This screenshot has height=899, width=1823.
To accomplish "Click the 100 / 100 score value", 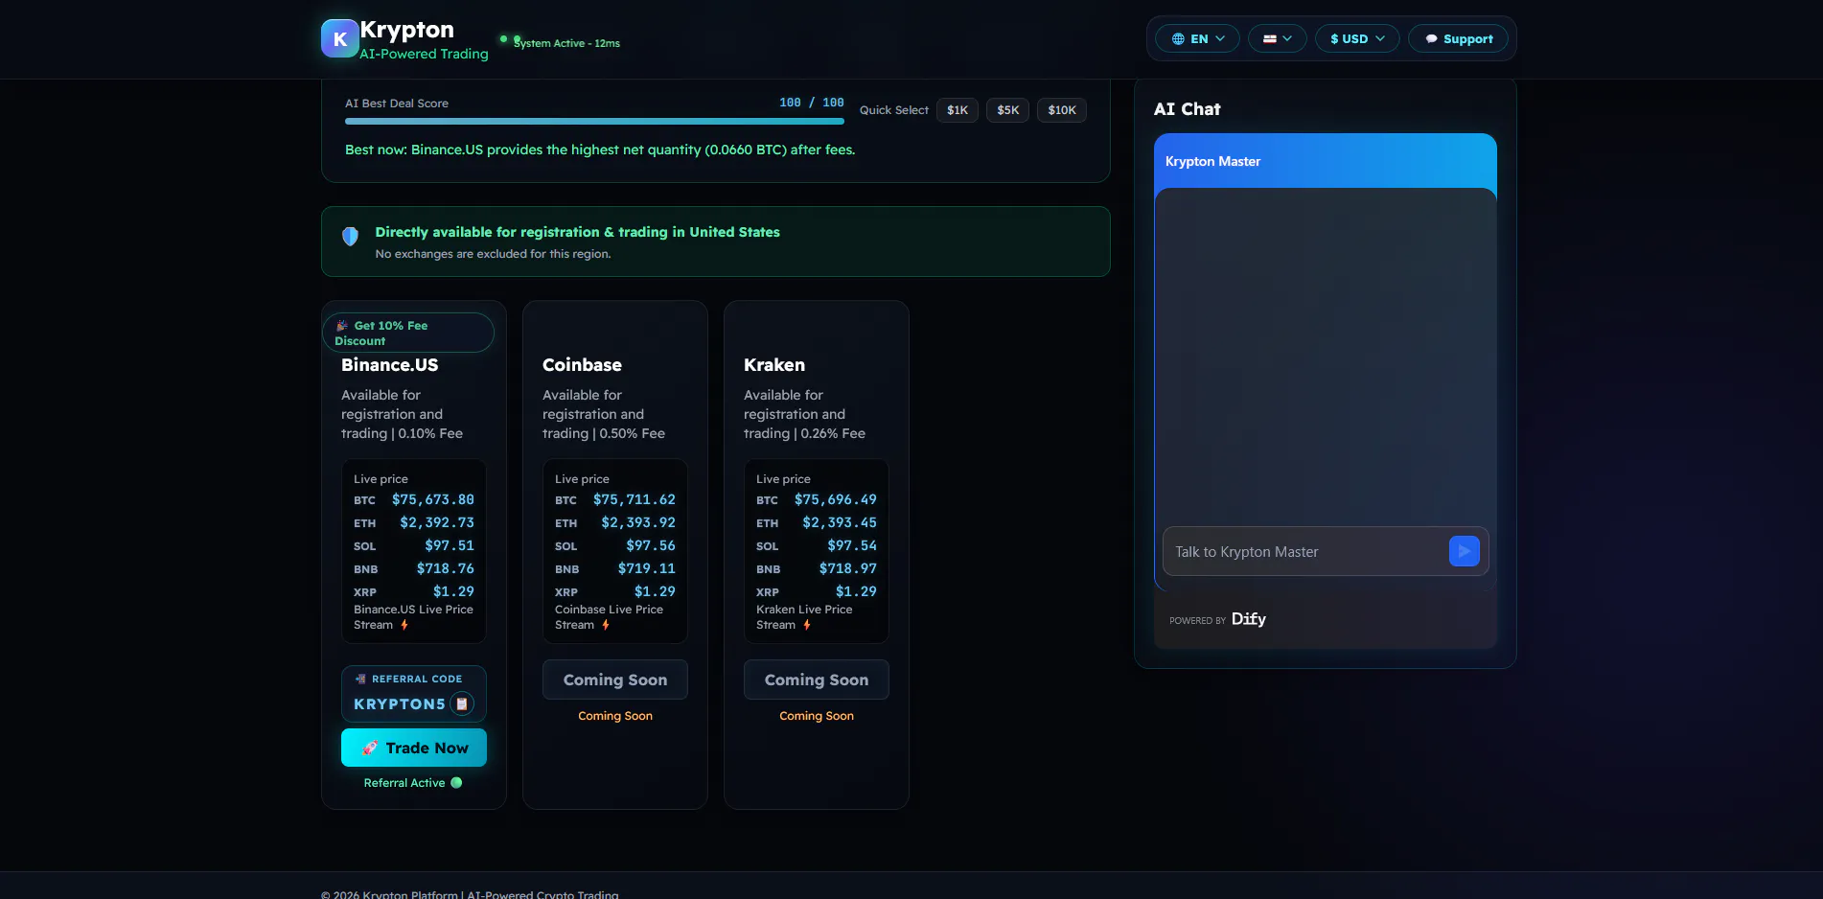I will [x=812, y=103].
